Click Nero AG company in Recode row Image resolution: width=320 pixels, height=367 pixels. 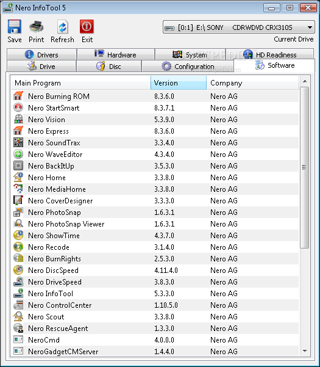click(224, 247)
